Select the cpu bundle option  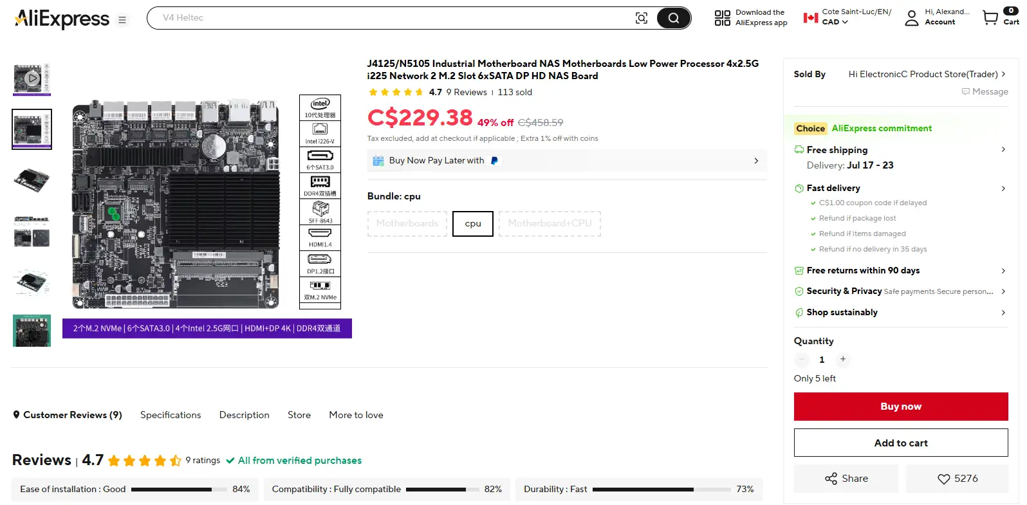473,223
